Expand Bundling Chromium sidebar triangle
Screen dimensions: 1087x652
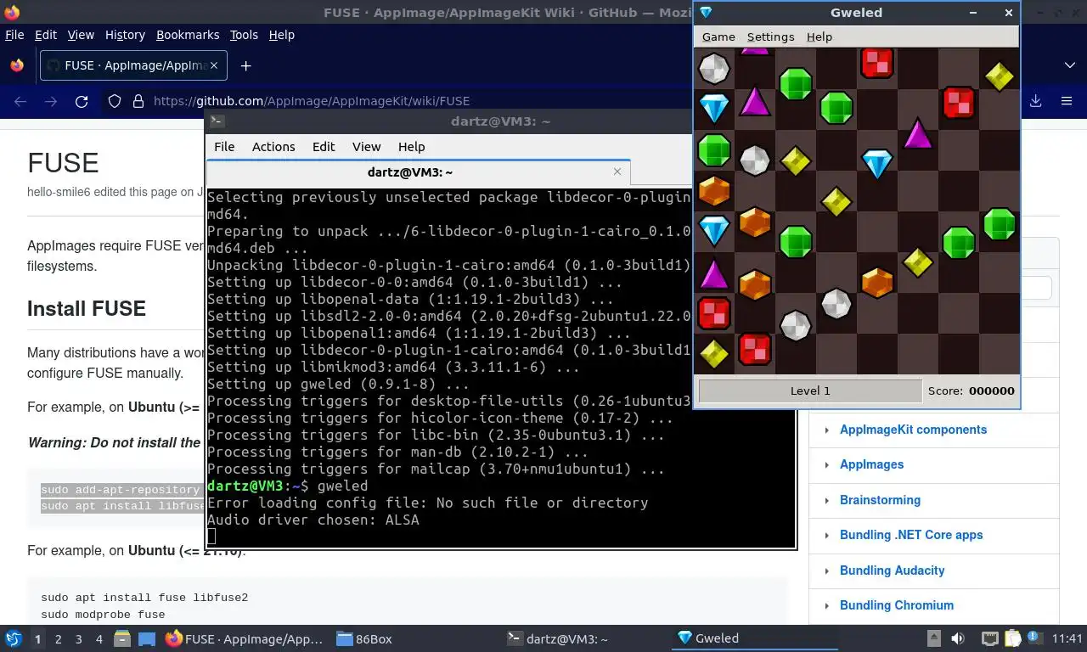(x=826, y=605)
